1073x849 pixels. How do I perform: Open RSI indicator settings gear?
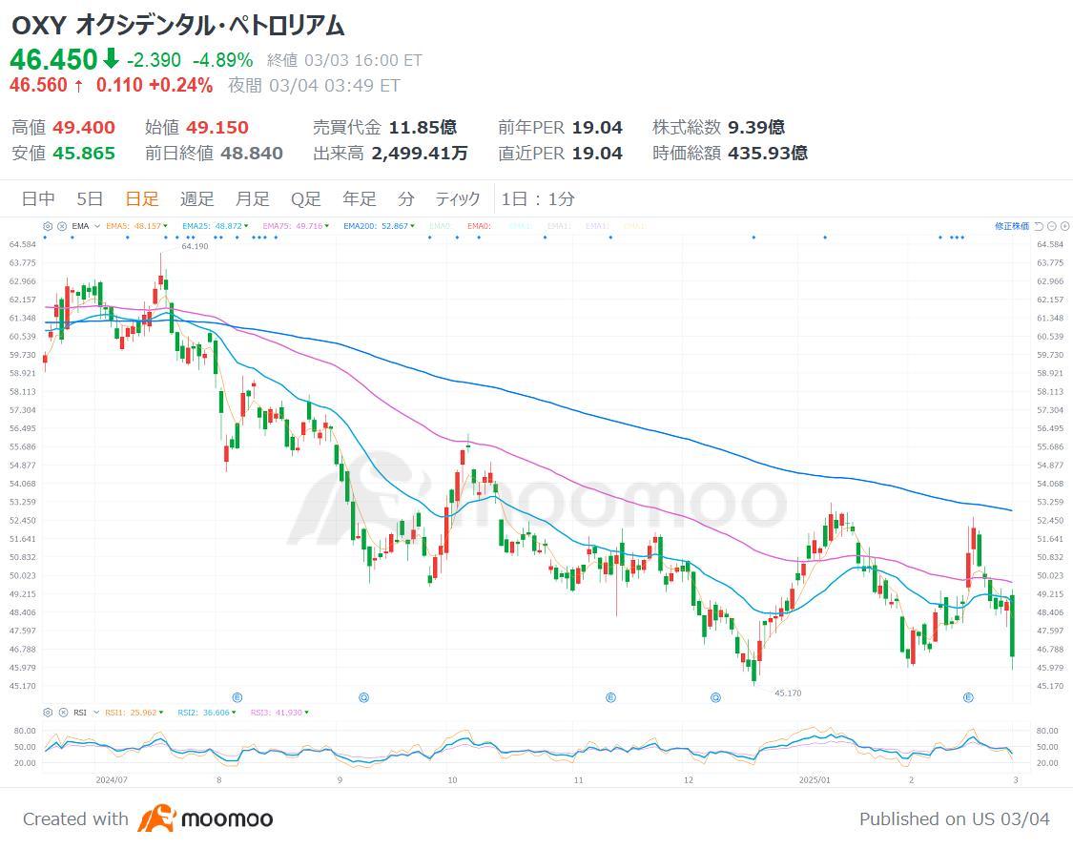pos(48,713)
